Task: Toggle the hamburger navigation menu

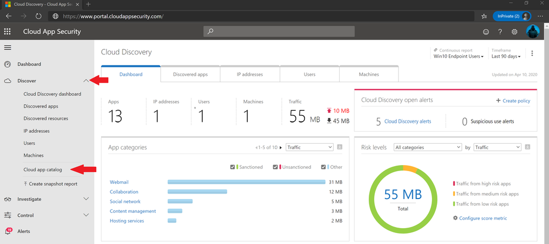Action: click(x=7, y=48)
